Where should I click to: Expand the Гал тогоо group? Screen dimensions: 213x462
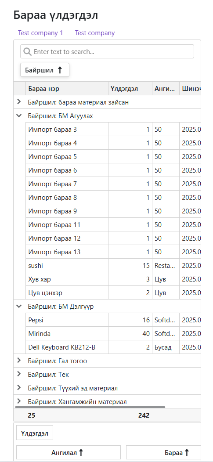pos(19,361)
